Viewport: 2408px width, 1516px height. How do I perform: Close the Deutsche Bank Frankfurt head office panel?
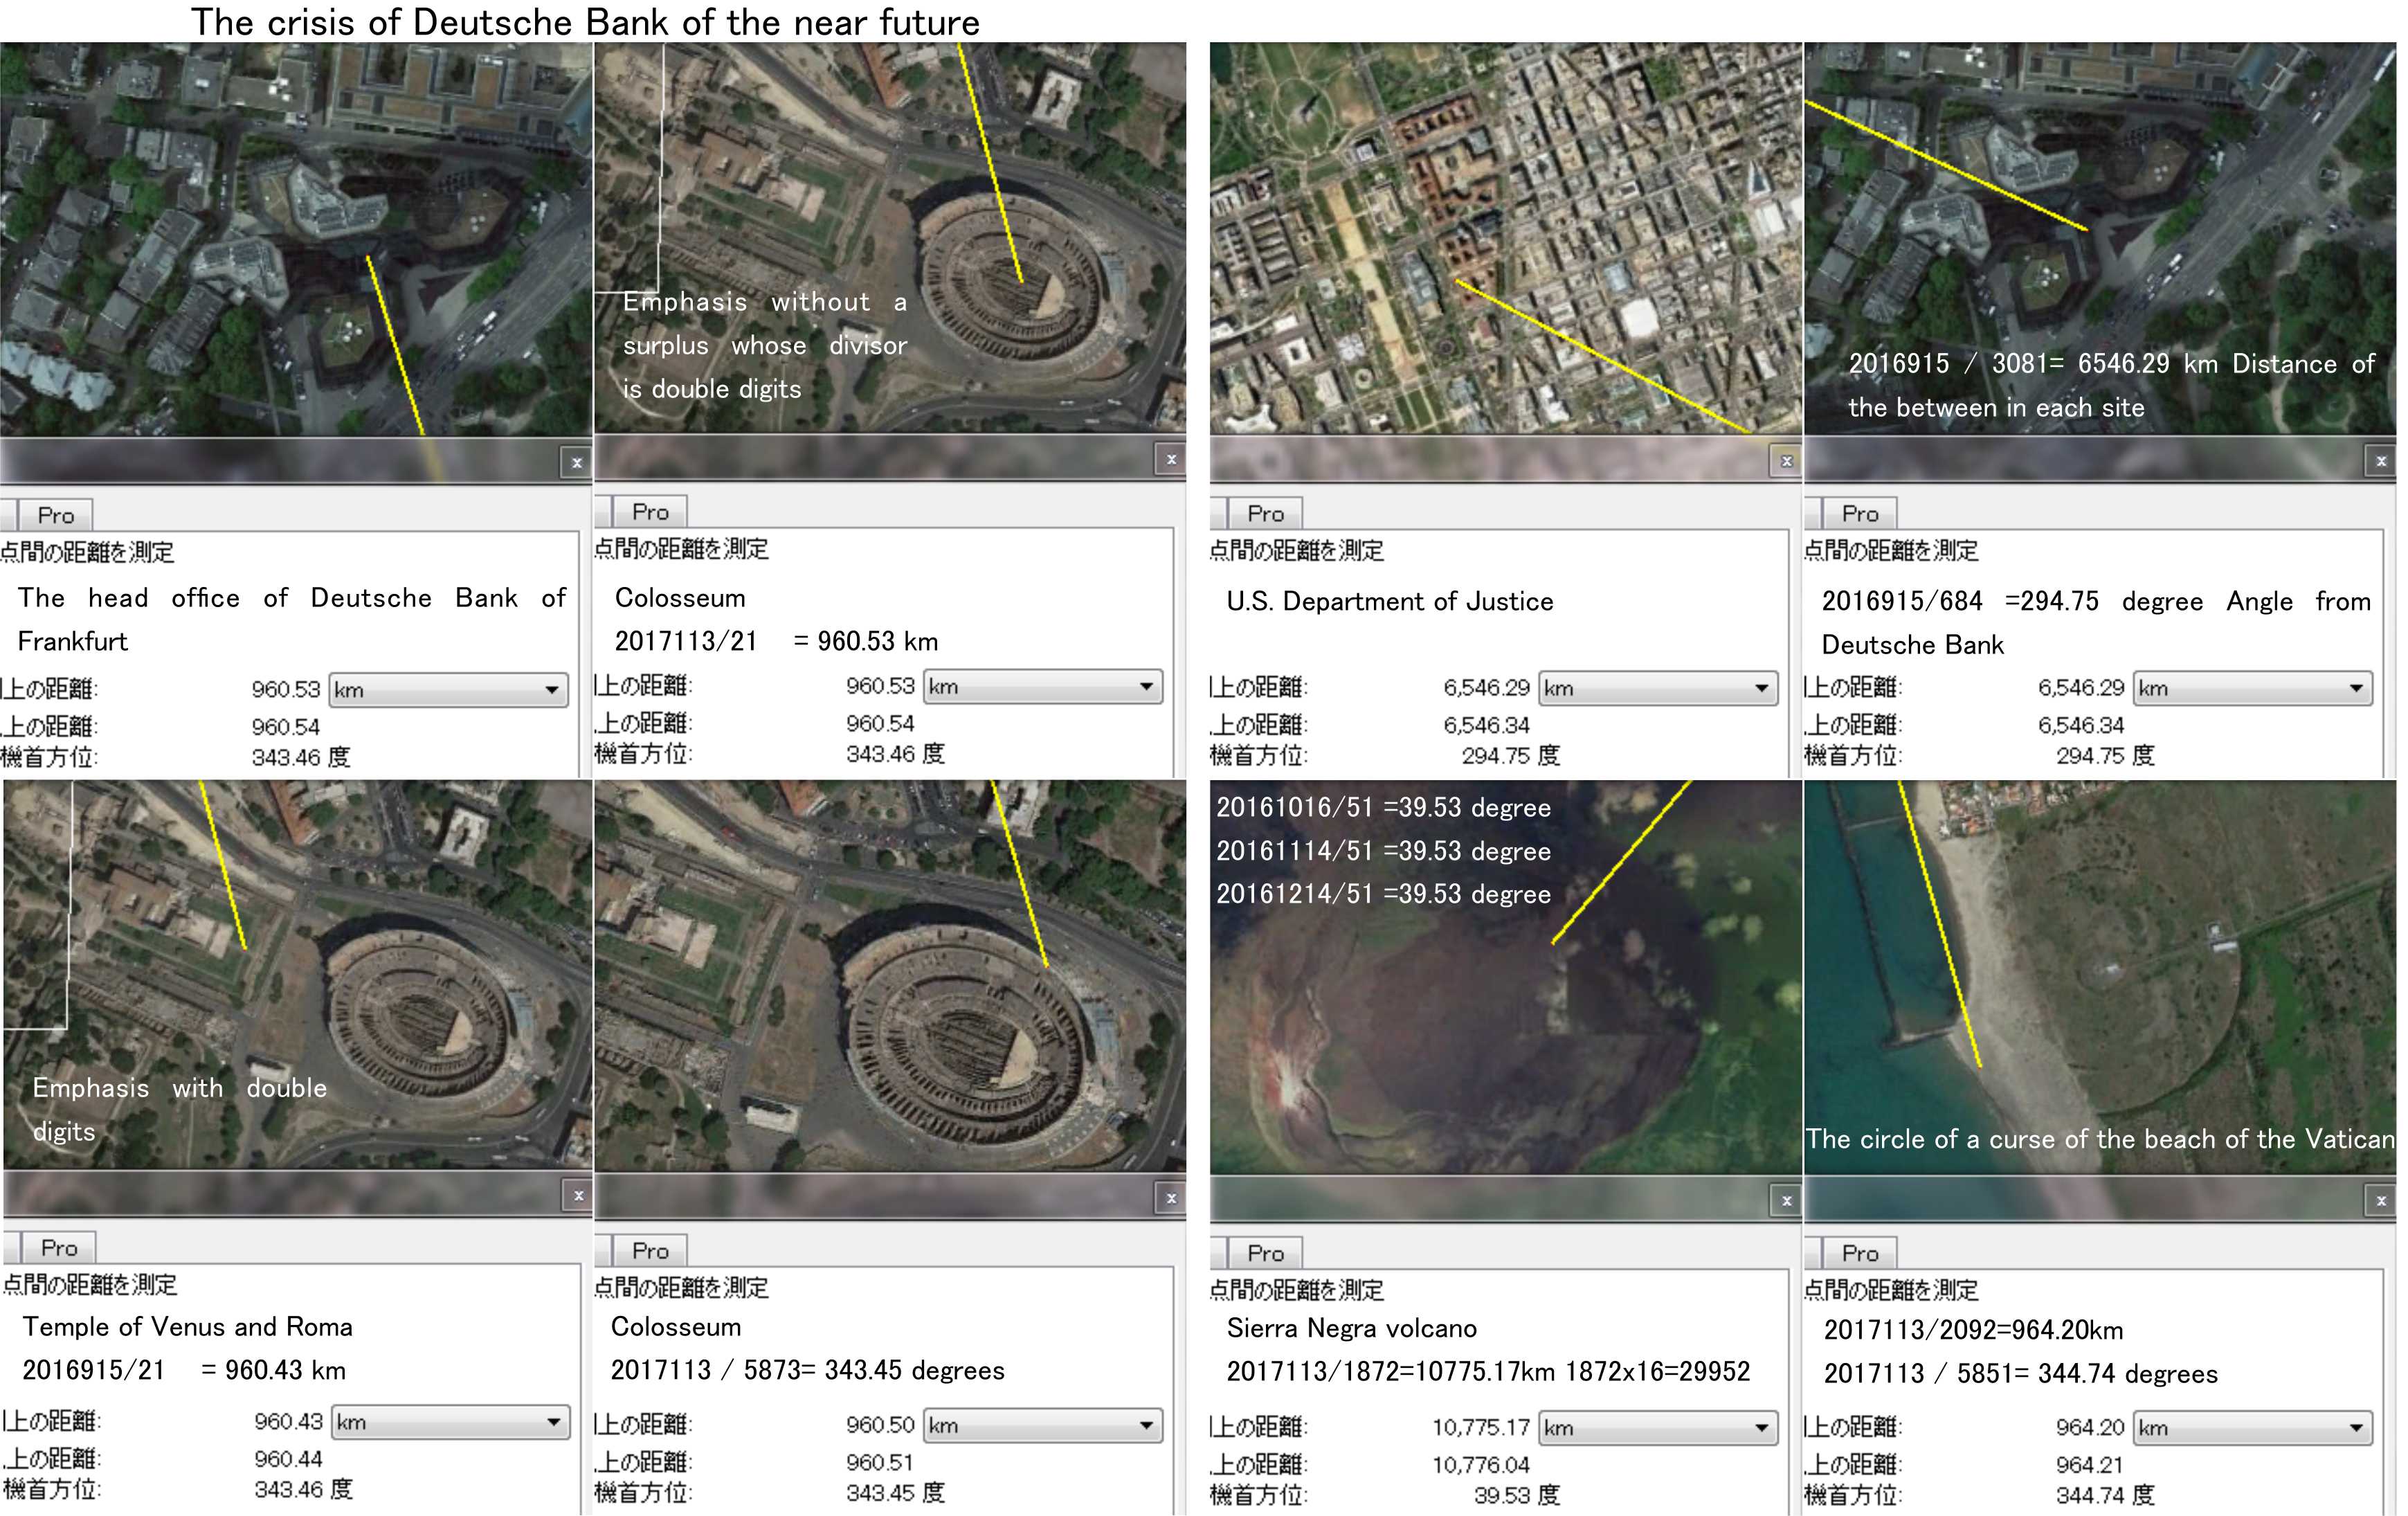[x=576, y=462]
